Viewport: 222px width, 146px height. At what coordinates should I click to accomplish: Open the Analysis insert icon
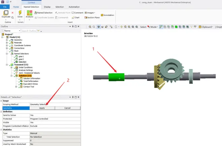pyautogui.click(x=30, y=13)
